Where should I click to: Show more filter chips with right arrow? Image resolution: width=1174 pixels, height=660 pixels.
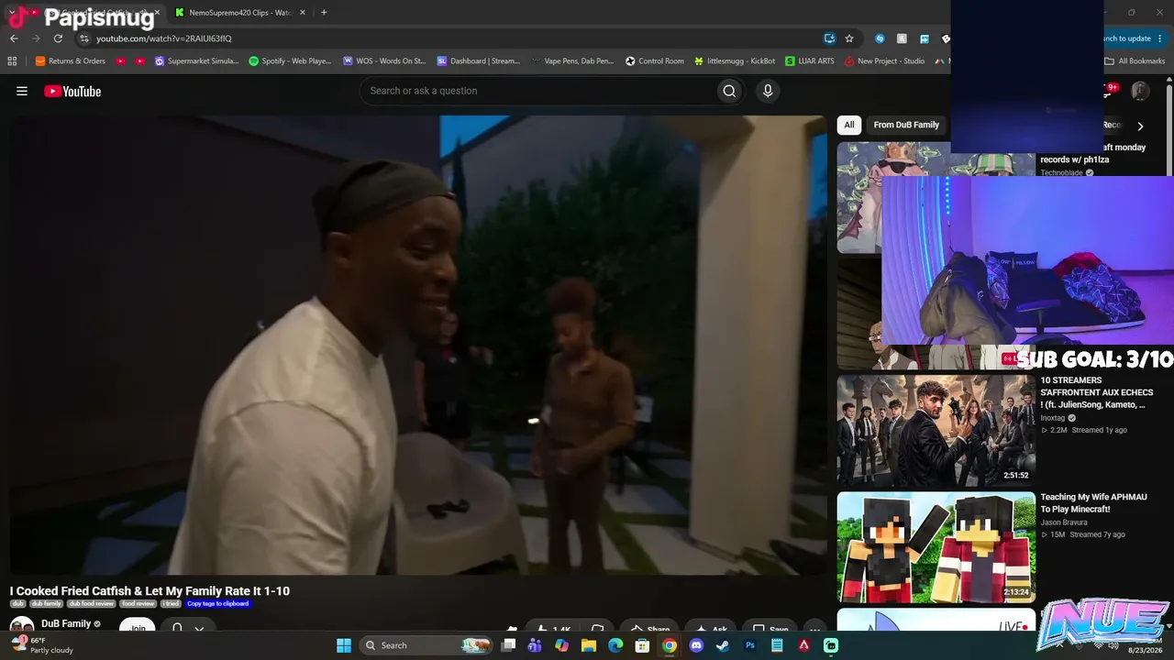[x=1140, y=126]
